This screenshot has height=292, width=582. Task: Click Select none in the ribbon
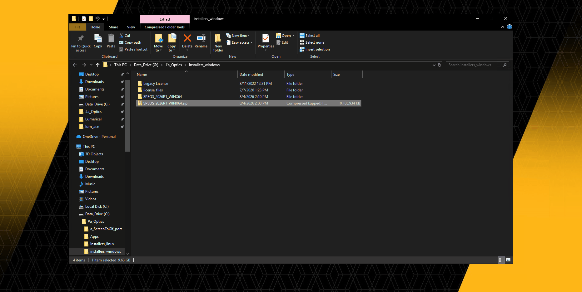click(x=312, y=42)
